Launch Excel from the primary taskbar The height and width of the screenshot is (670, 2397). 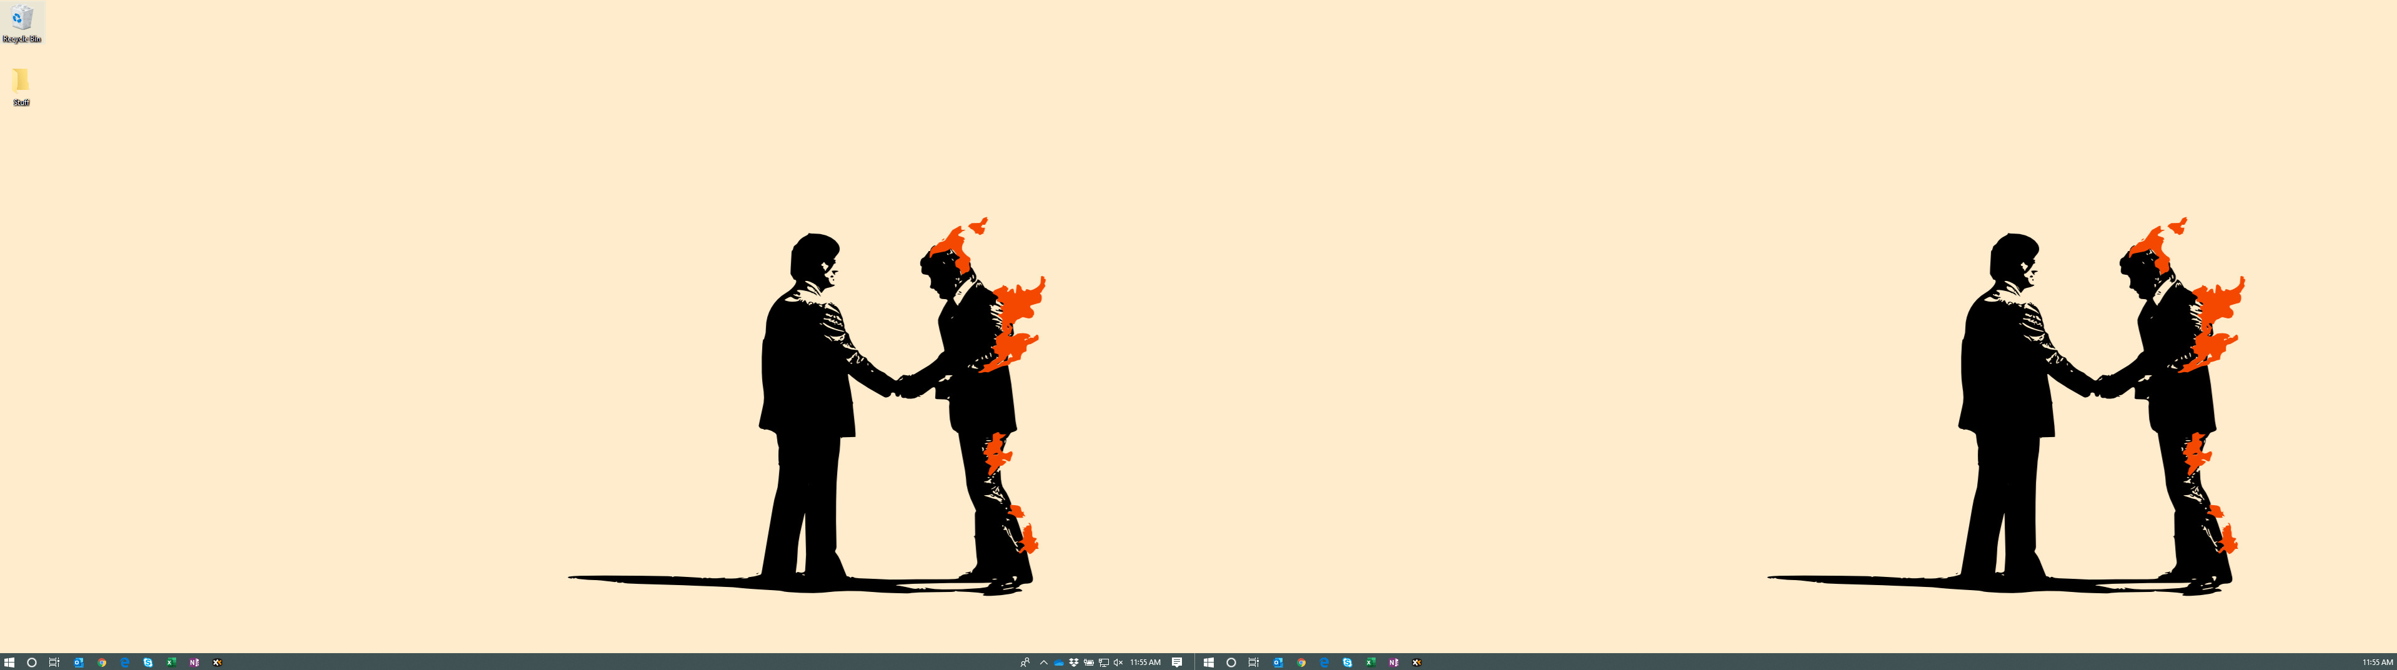click(x=171, y=663)
